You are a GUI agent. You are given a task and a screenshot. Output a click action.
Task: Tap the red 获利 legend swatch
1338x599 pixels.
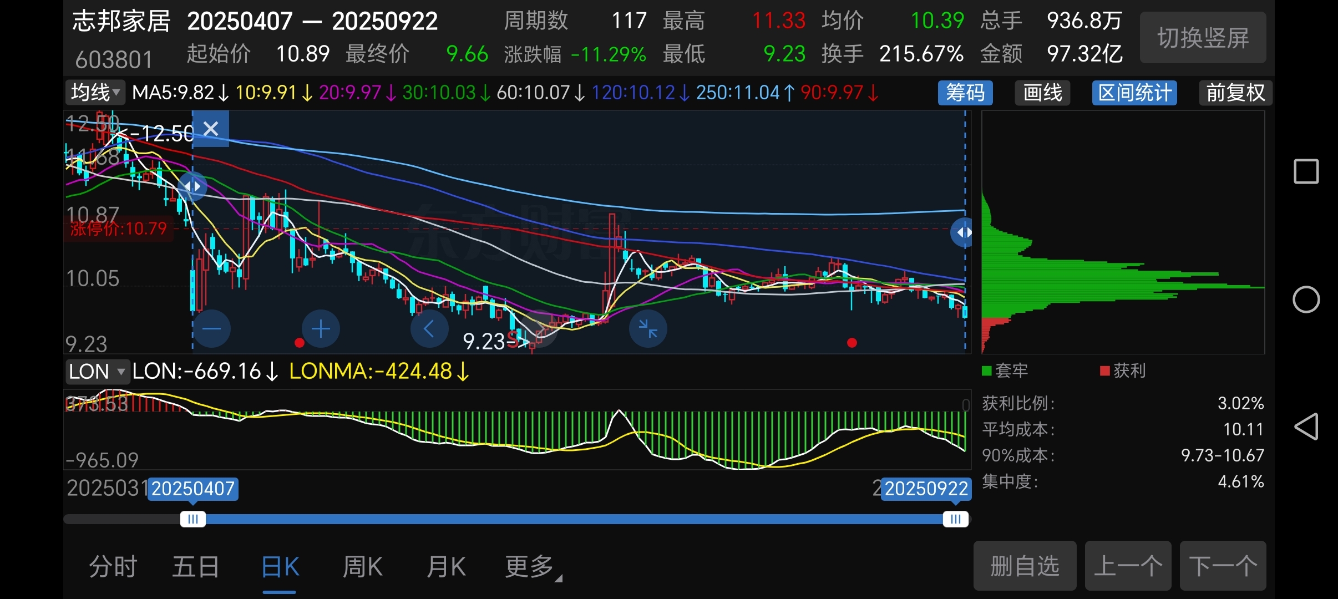tap(1105, 370)
